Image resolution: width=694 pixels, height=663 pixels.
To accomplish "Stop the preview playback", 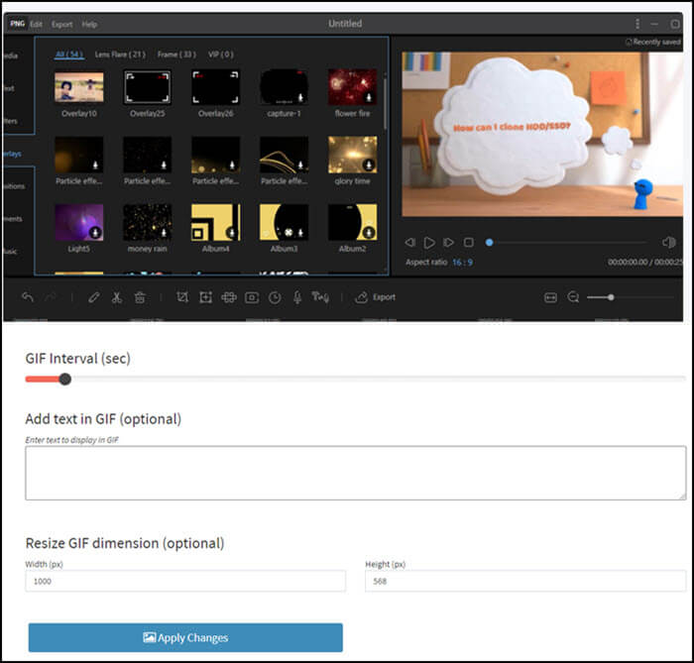I will pos(468,242).
